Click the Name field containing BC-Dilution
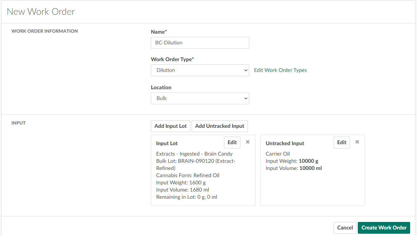Viewport: 417px width, 236px height. [x=200, y=43]
